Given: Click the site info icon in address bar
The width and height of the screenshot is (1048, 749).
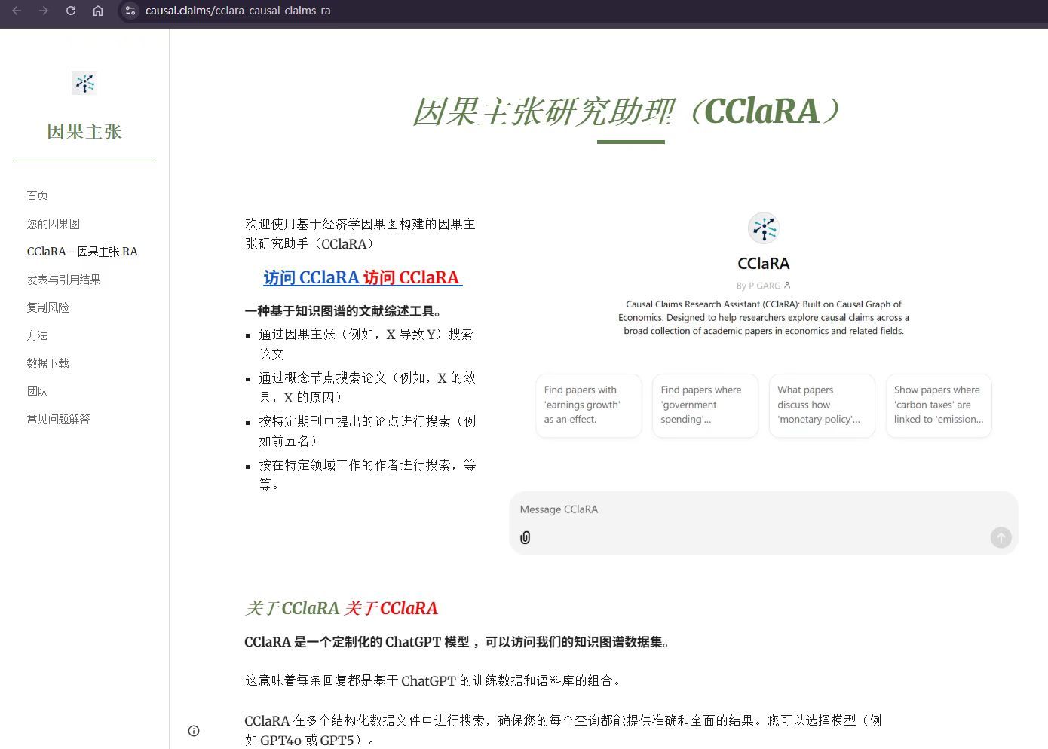Looking at the screenshot, I should 130,11.
